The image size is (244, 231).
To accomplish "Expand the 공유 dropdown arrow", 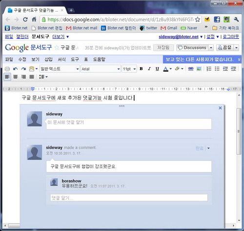I will (236, 48).
